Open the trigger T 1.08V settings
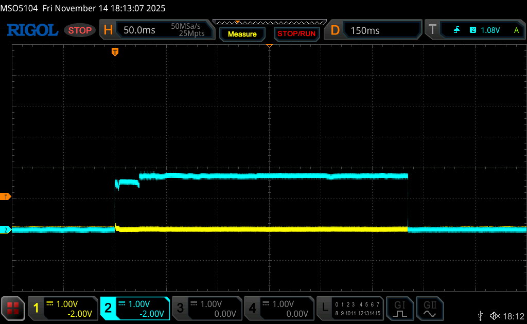The width and height of the screenshot is (527, 324). (474, 30)
